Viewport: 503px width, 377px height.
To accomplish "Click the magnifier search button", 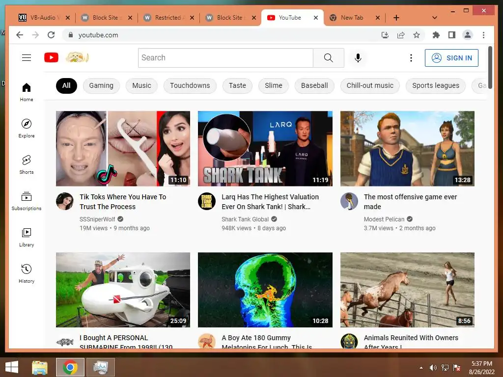I will click(x=328, y=58).
